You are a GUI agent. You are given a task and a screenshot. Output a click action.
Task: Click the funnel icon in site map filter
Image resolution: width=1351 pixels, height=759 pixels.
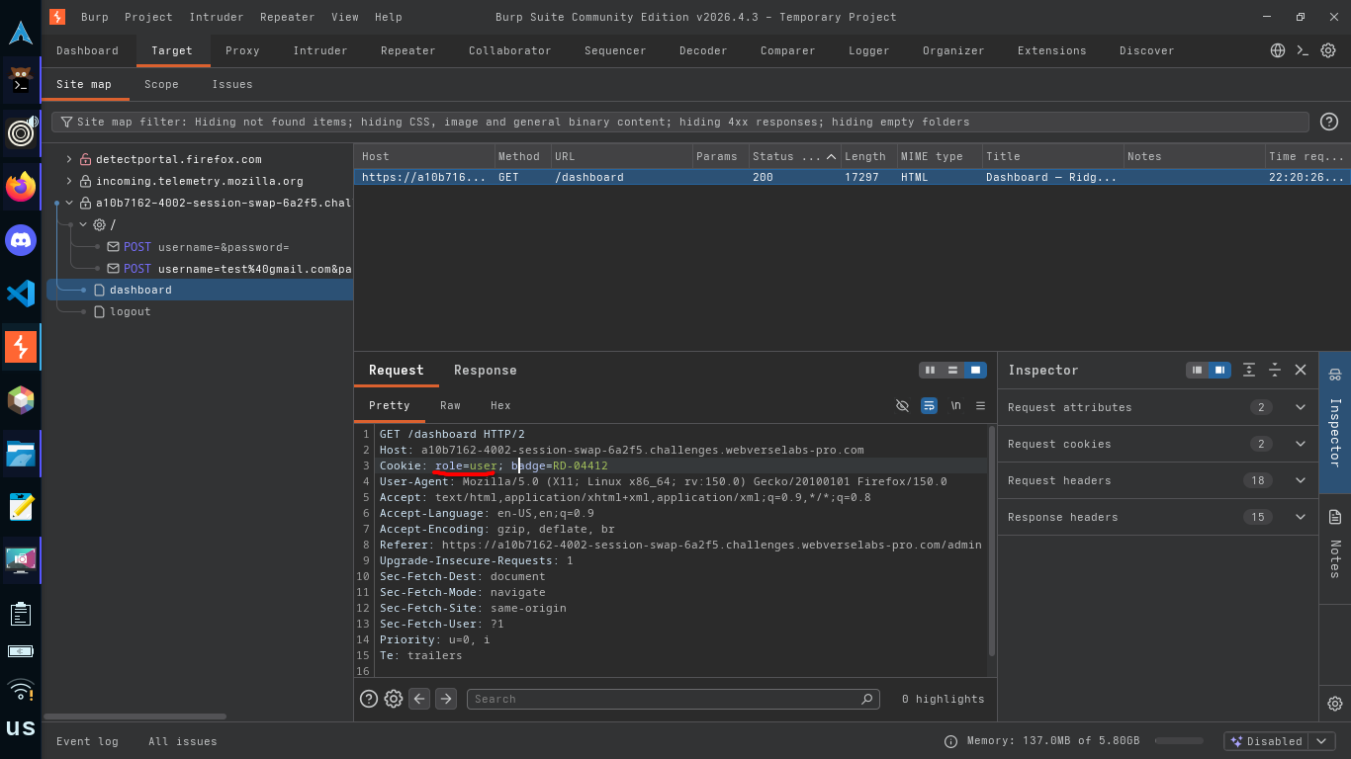pyautogui.click(x=67, y=122)
